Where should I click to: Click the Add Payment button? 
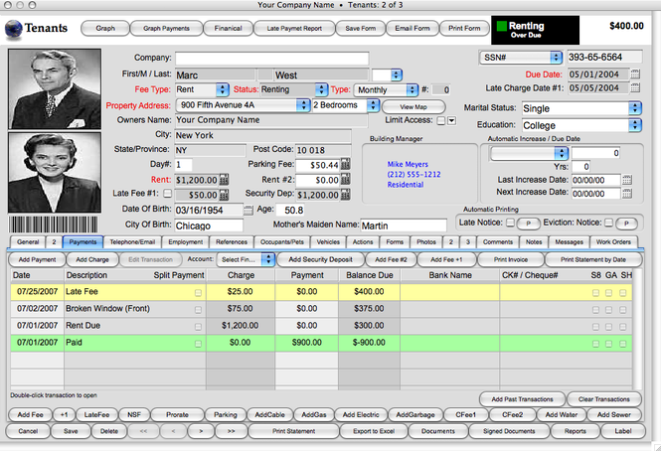37,259
